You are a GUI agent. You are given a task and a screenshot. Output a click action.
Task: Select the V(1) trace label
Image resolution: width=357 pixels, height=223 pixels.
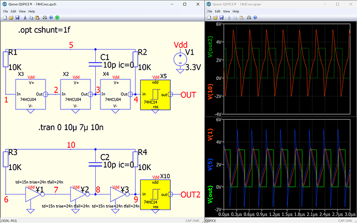point(210,134)
